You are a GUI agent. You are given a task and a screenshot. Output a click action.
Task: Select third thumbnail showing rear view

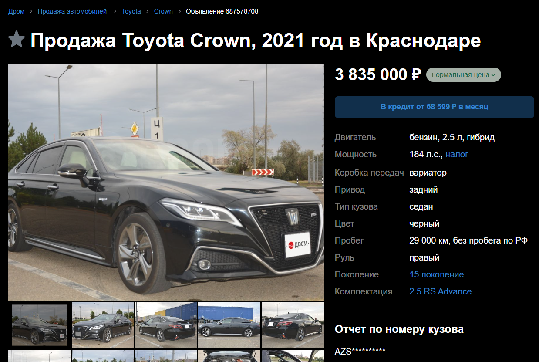coord(166,325)
